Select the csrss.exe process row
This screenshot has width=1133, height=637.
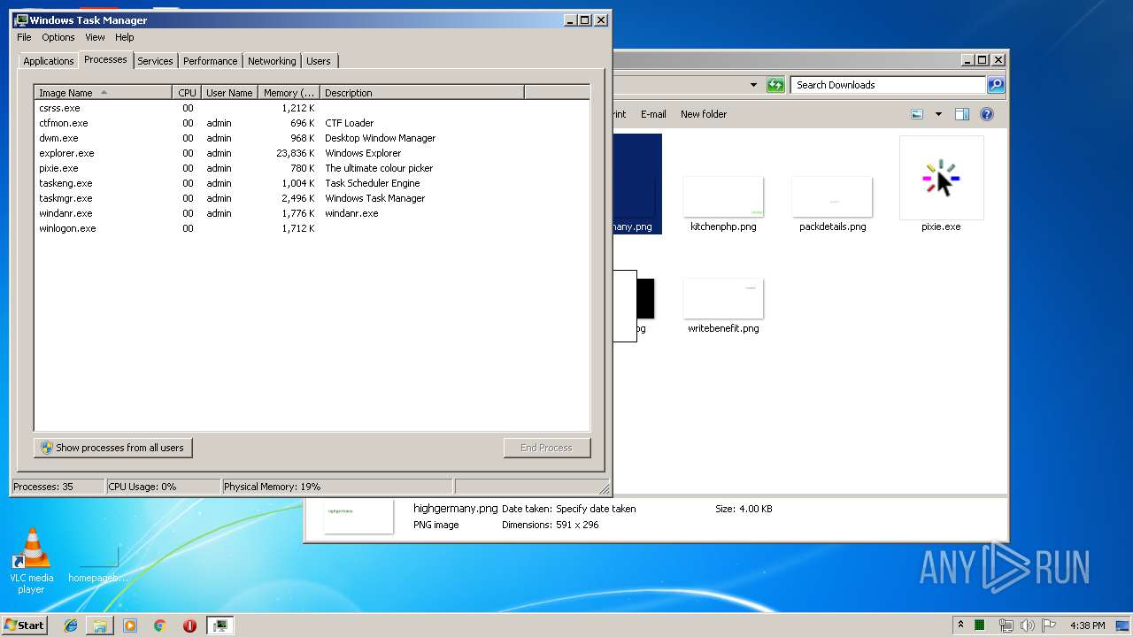(312, 108)
